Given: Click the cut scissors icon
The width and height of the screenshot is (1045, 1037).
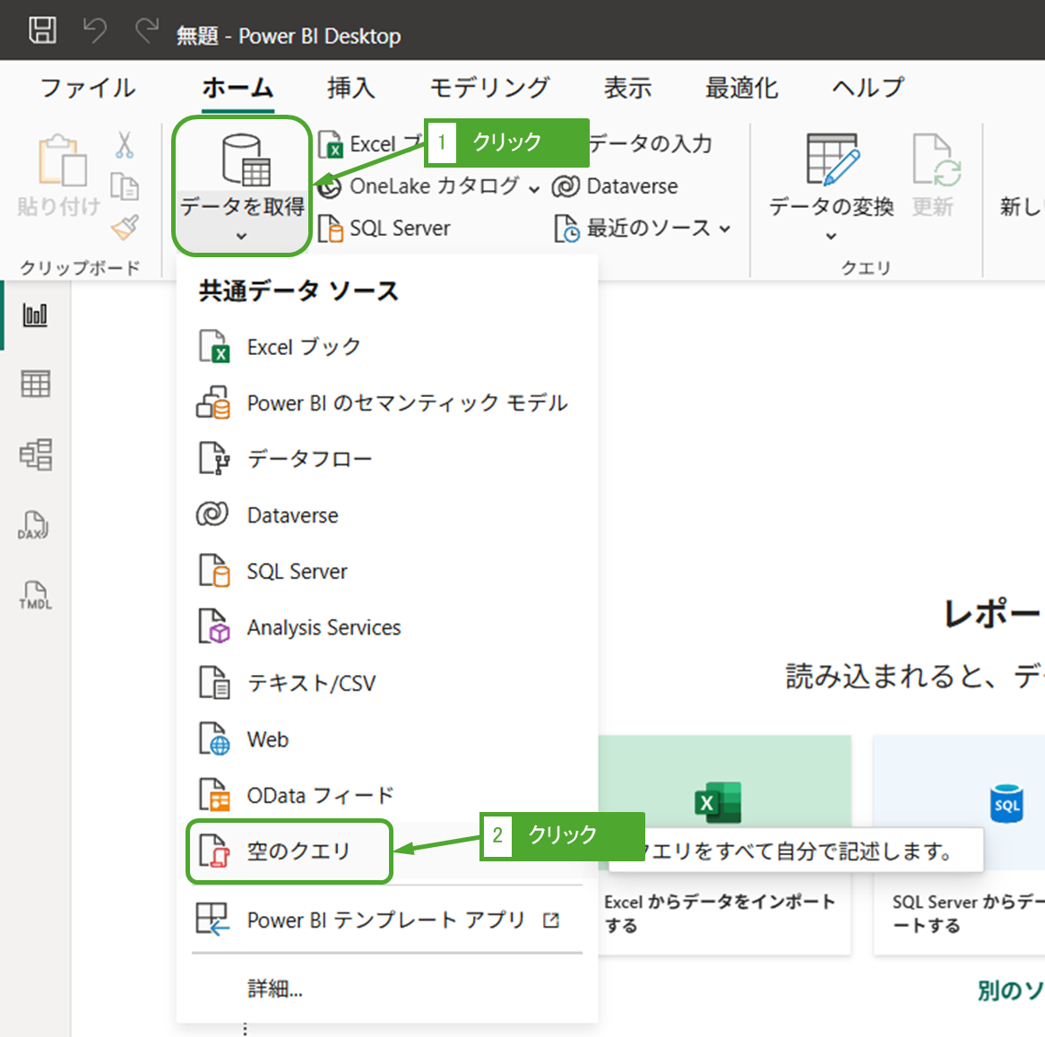Looking at the screenshot, I should click(125, 145).
